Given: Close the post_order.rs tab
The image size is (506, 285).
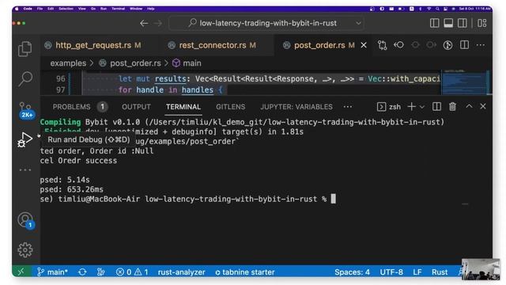Looking at the screenshot, I should click(364, 45).
